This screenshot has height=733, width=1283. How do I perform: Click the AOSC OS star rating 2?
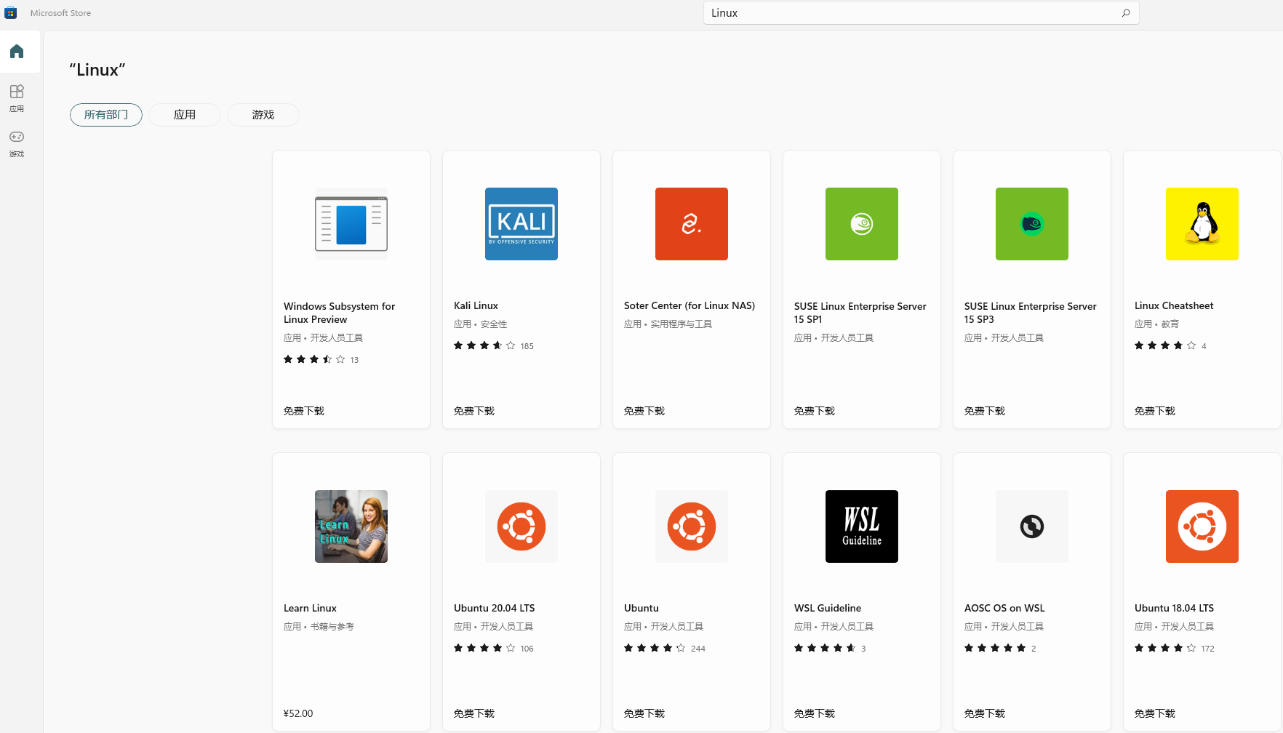[1000, 648]
